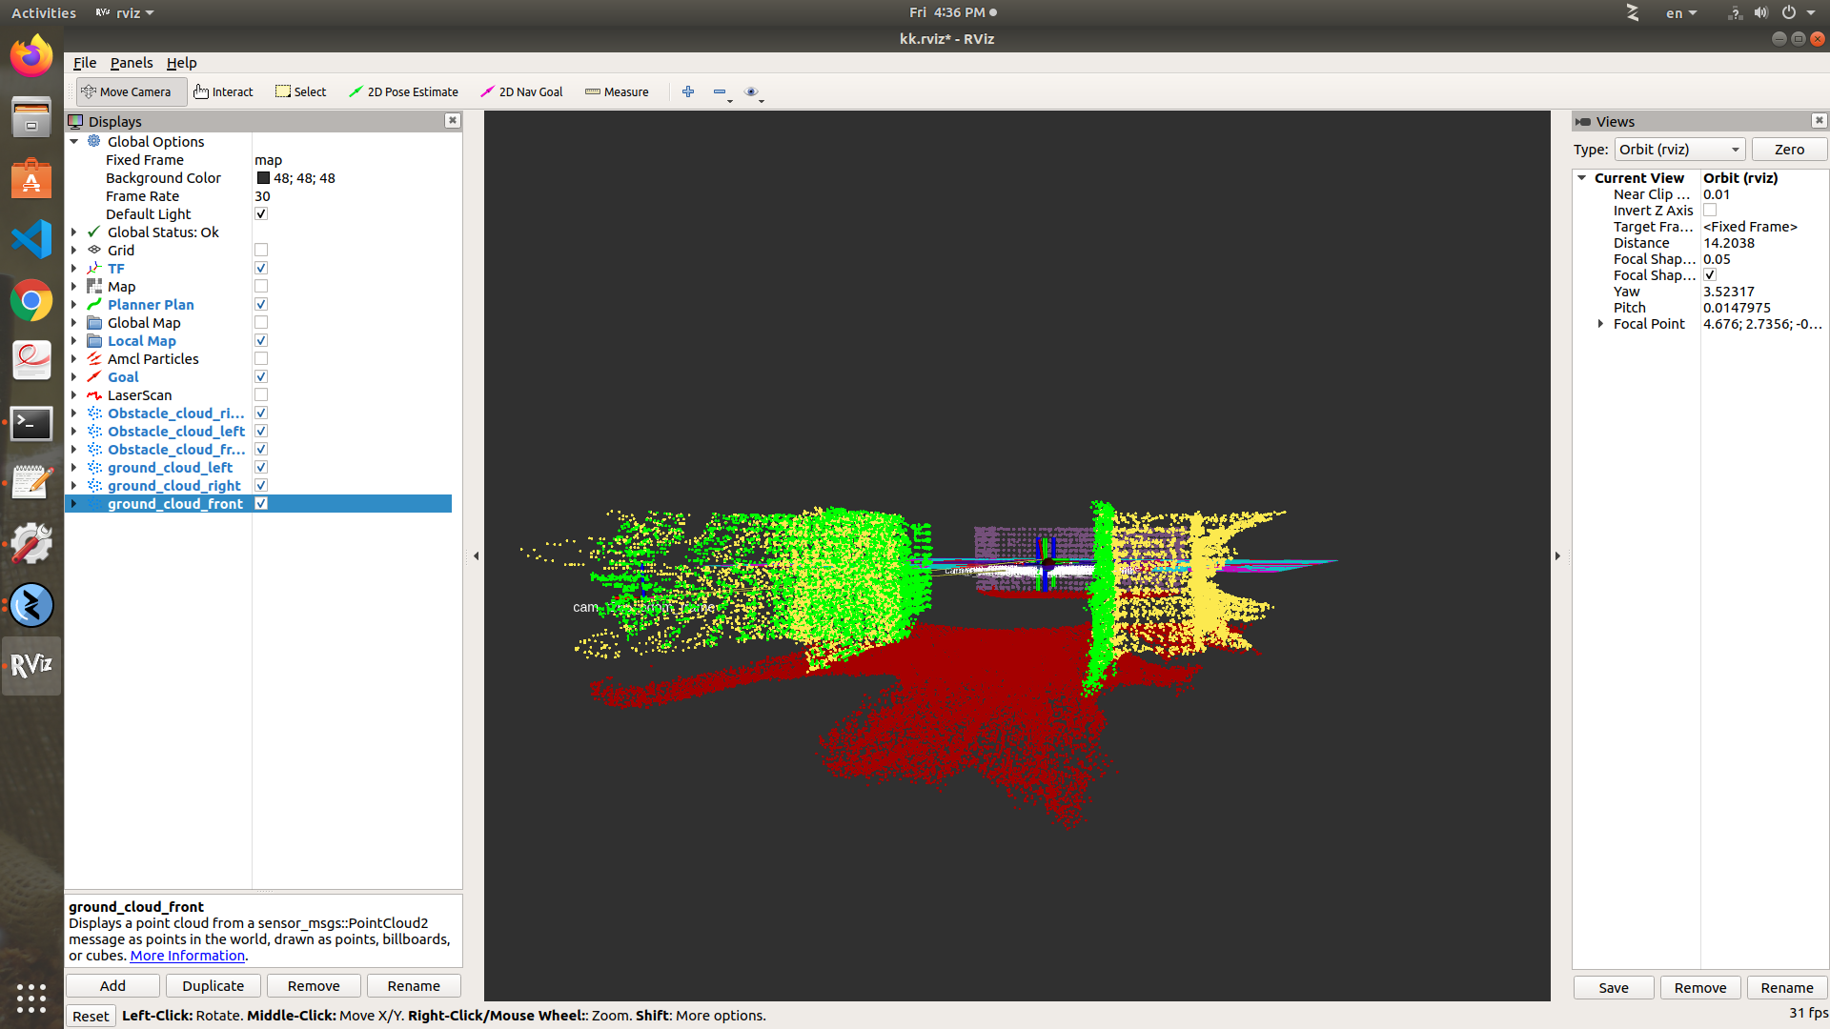Enable the Grid display checkbox
Image resolution: width=1830 pixels, height=1029 pixels.
261,251
